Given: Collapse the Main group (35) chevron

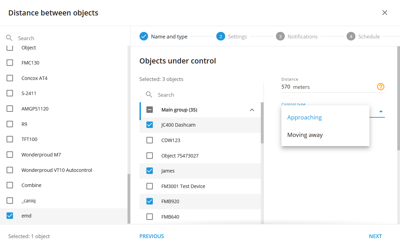Looking at the screenshot, I should 252,110.
